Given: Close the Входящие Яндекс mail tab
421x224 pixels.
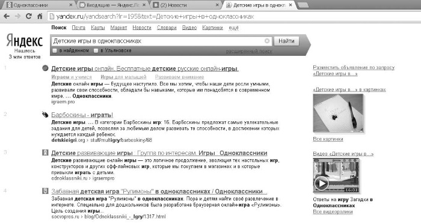Looking at the screenshot, I should click(x=144, y=5).
